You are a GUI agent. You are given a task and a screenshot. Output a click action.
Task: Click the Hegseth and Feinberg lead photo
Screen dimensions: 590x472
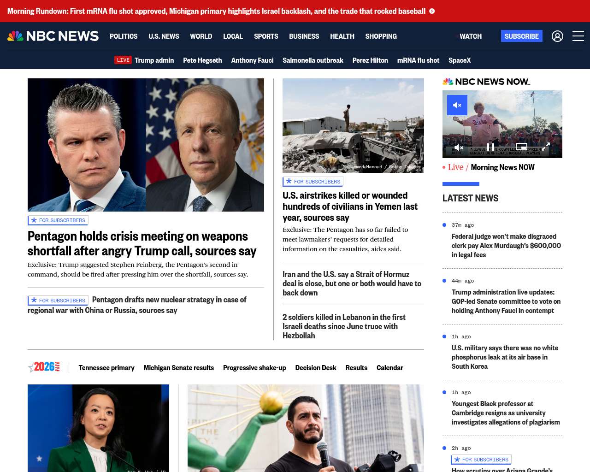point(146,145)
